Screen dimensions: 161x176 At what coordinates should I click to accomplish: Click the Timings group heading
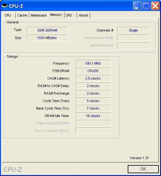12,57
